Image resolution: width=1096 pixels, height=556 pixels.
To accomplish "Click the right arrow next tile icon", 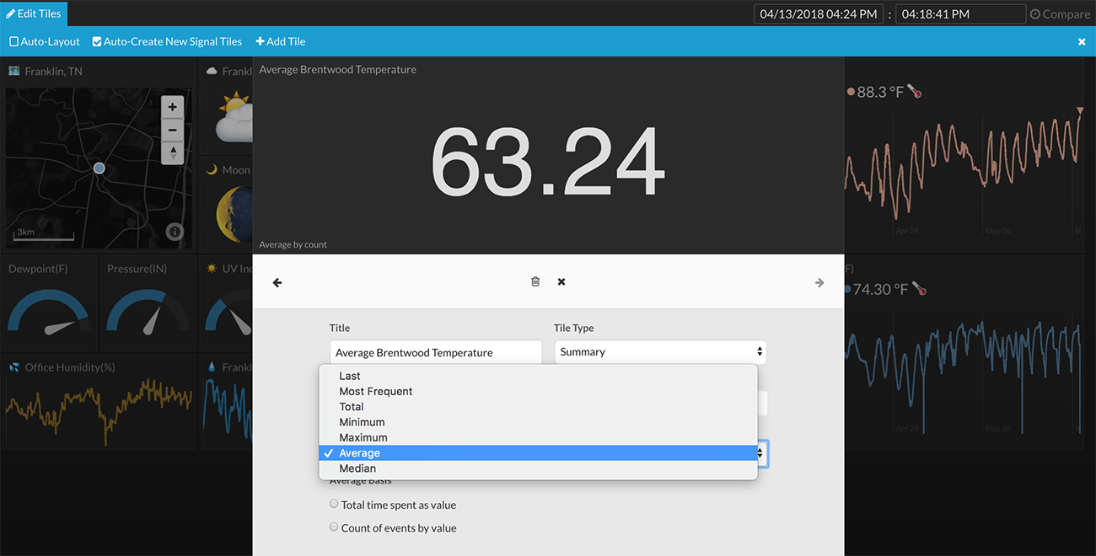I will pyautogui.click(x=819, y=283).
